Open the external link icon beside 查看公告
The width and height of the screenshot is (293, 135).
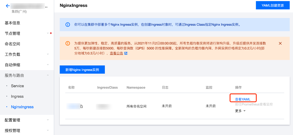coord(126,53)
